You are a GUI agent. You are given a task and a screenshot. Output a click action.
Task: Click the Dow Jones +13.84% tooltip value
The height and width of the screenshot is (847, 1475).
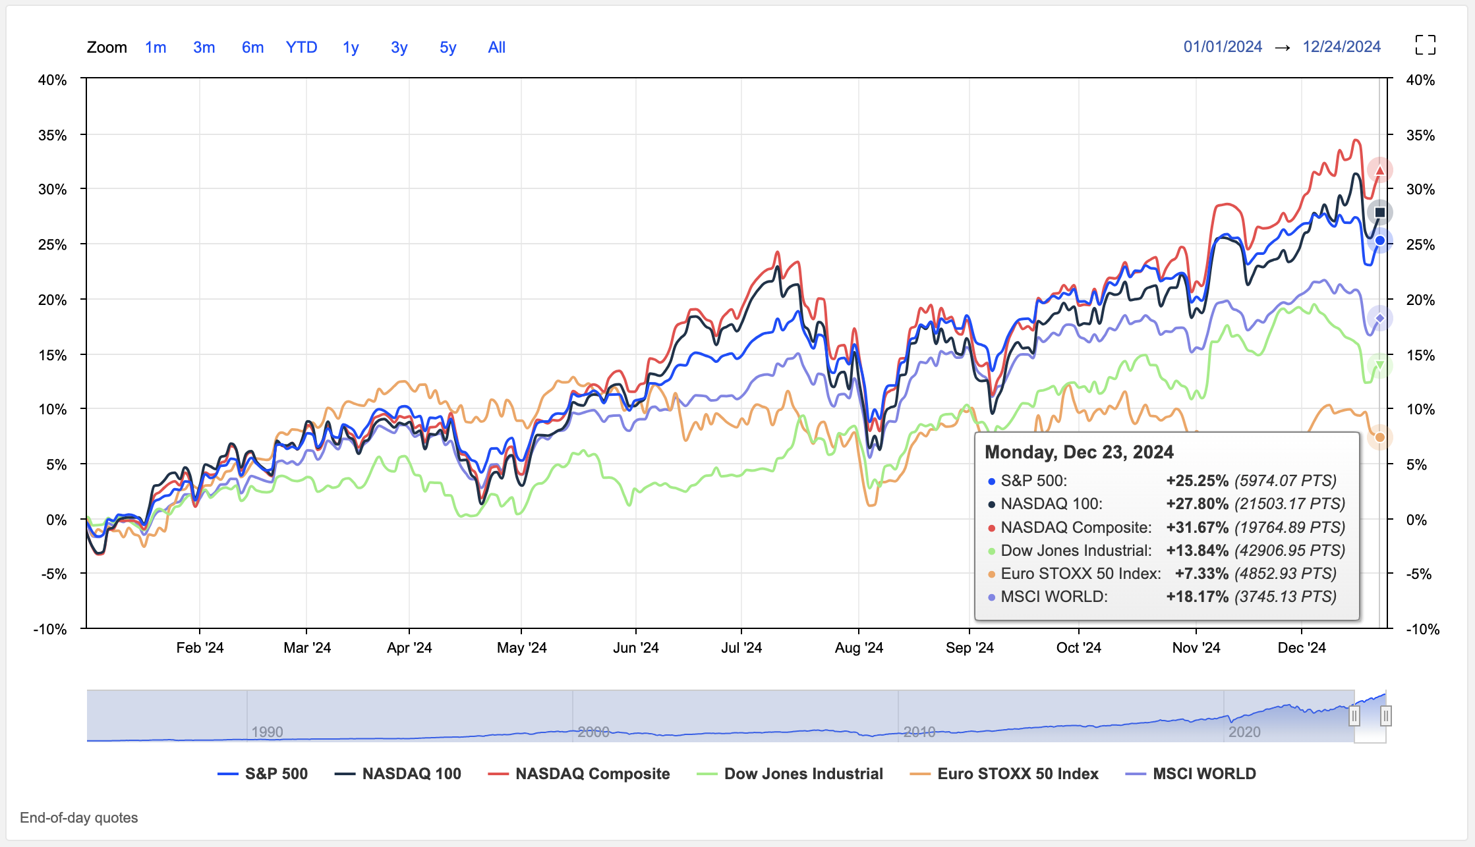pyautogui.click(x=1198, y=551)
